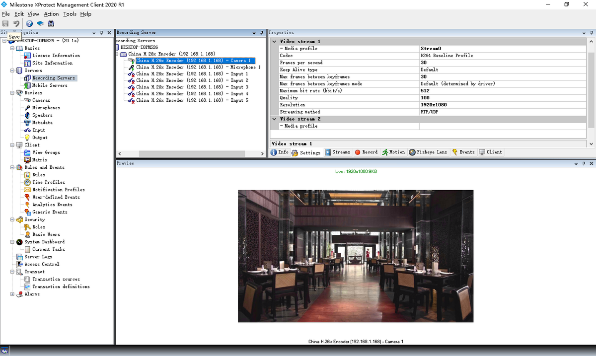The height and width of the screenshot is (356, 596).
Task: Click the Time Profiles clock icon
Action: click(28, 182)
